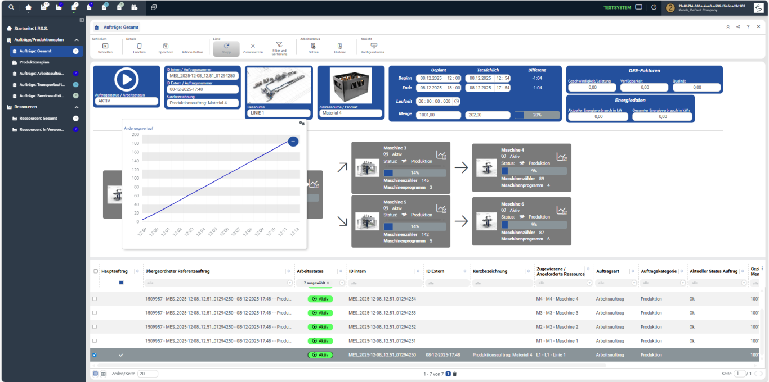Image resolution: width=769 pixels, height=382 pixels.
Task: Collapse the Ressourcen sidebar section
Action: 77,107
